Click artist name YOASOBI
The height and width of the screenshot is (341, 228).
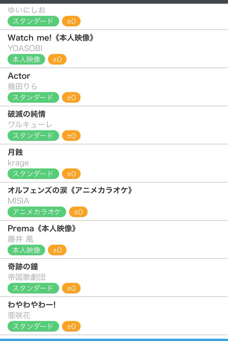pos(25,48)
